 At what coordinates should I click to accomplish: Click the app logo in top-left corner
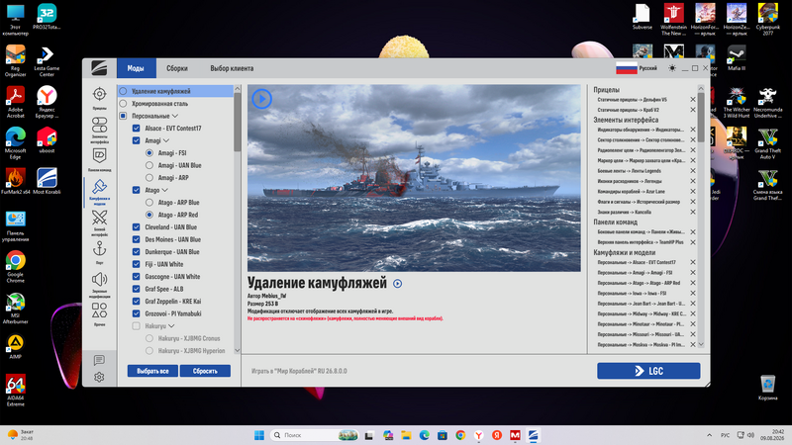(x=99, y=68)
